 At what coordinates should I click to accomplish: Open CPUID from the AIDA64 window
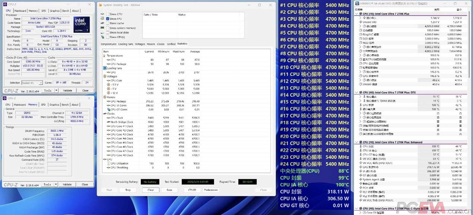click(192, 190)
